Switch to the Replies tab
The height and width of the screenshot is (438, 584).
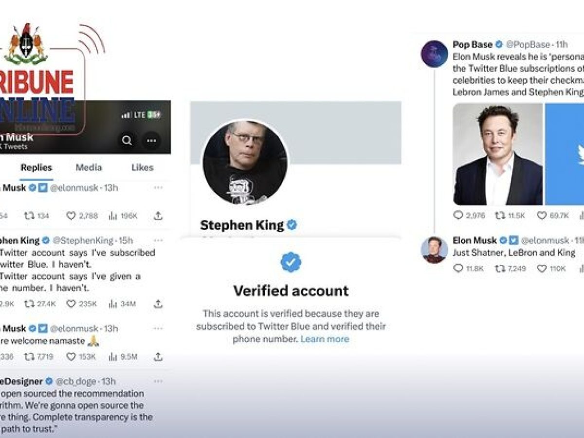pos(36,167)
